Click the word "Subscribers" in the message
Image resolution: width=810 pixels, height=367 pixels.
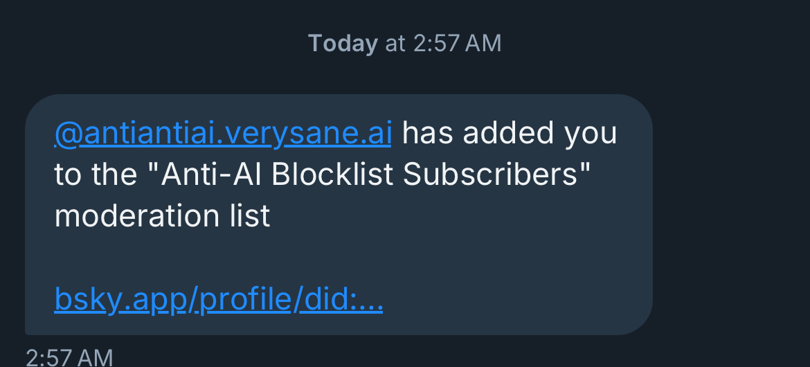(492, 175)
